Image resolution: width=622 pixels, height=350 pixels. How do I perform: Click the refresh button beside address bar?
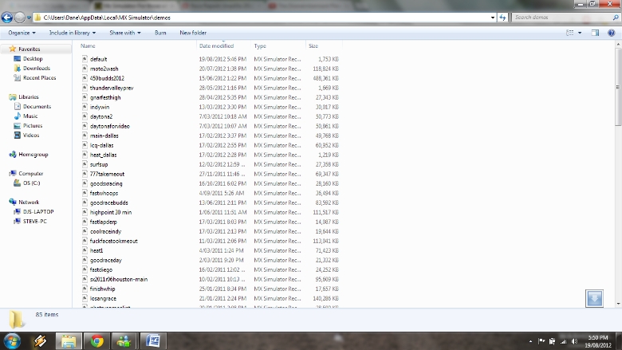[x=503, y=17]
